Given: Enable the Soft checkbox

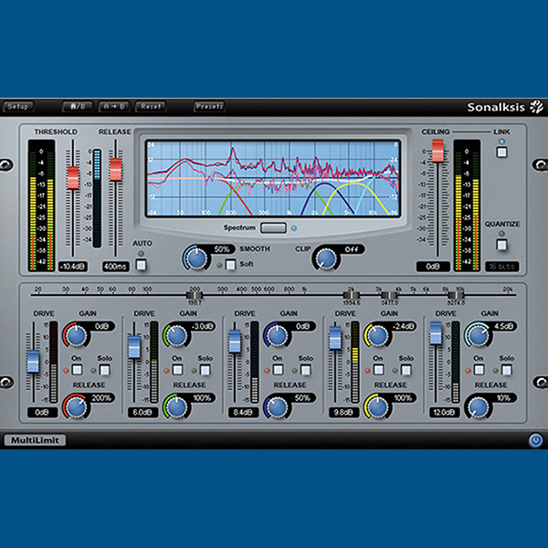Looking at the screenshot, I should (x=230, y=265).
